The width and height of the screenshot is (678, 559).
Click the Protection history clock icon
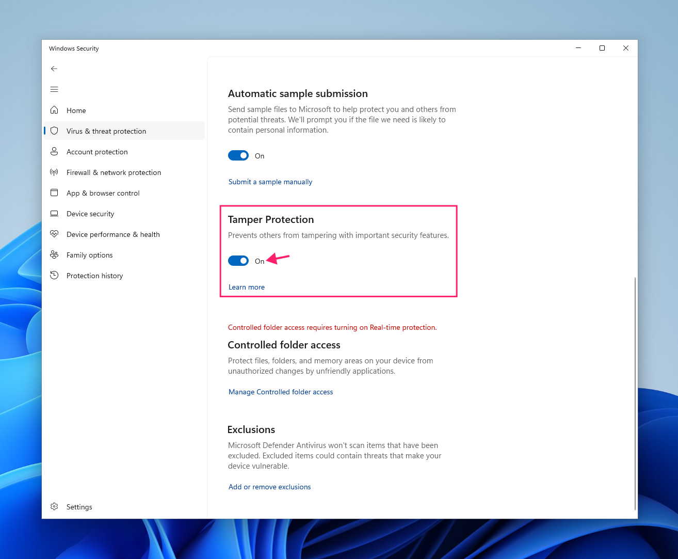54,275
